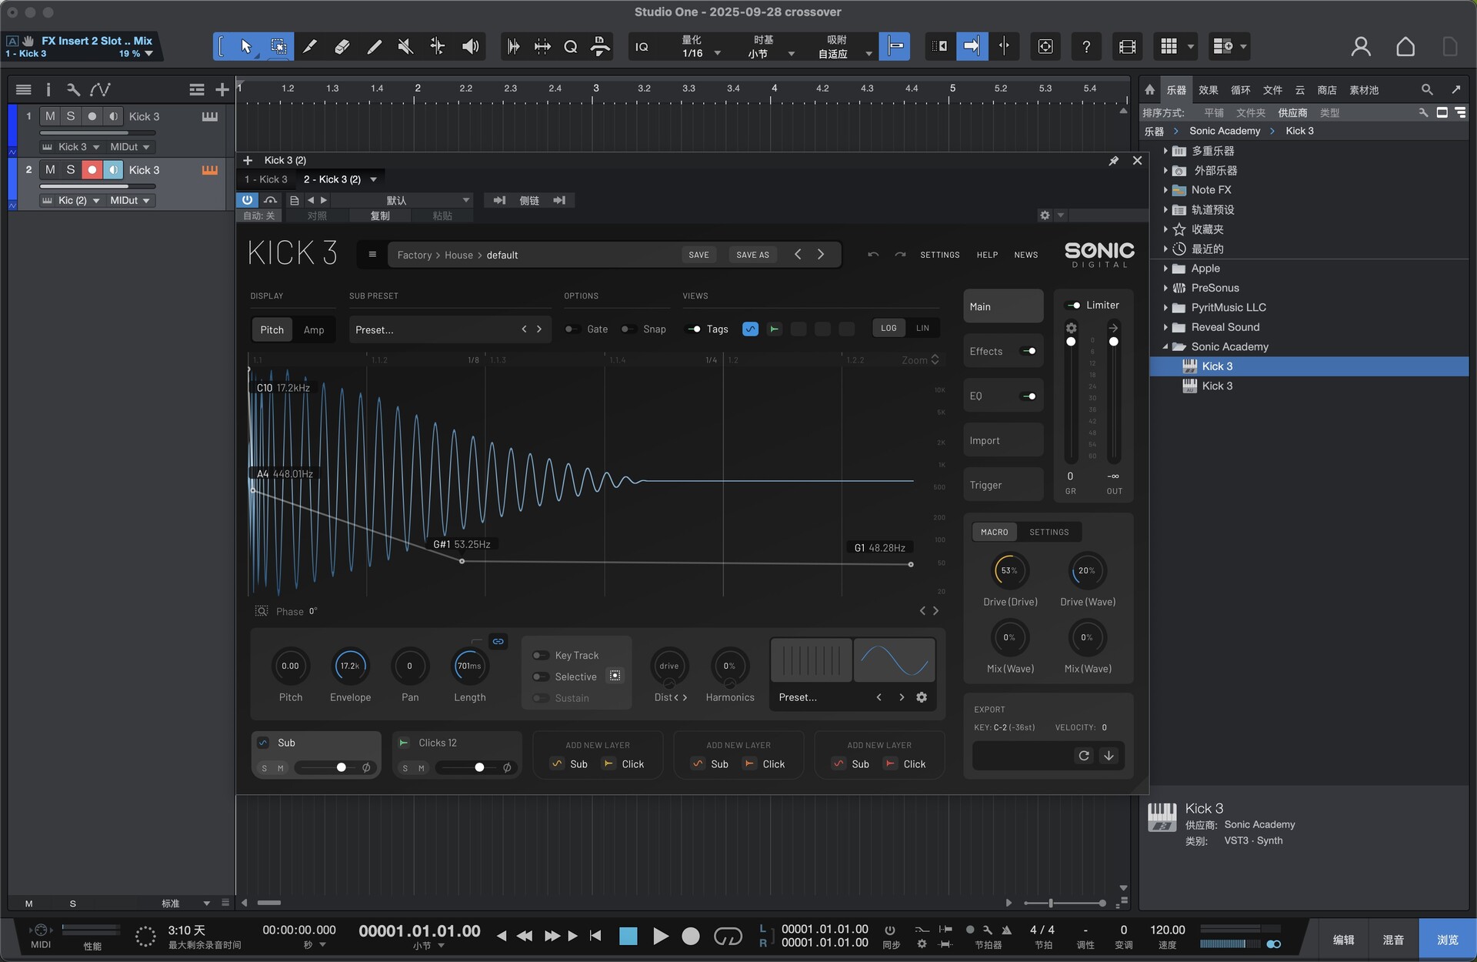Click undo arrow in Kick 3 plugin
1477x962 pixels.
click(x=873, y=255)
